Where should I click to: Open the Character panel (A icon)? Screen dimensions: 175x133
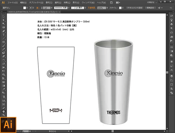[171, 70]
